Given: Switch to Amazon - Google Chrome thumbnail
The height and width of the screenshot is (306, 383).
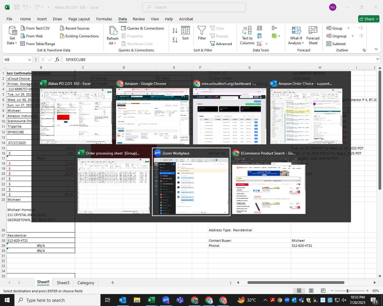Looking at the screenshot, I should click(153, 112).
